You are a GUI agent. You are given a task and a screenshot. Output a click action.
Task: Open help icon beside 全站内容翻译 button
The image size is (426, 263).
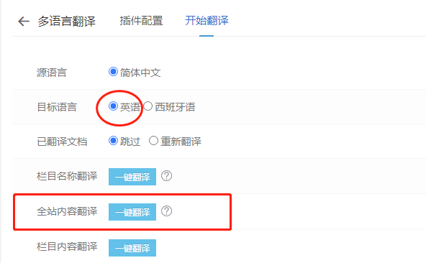(x=166, y=211)
